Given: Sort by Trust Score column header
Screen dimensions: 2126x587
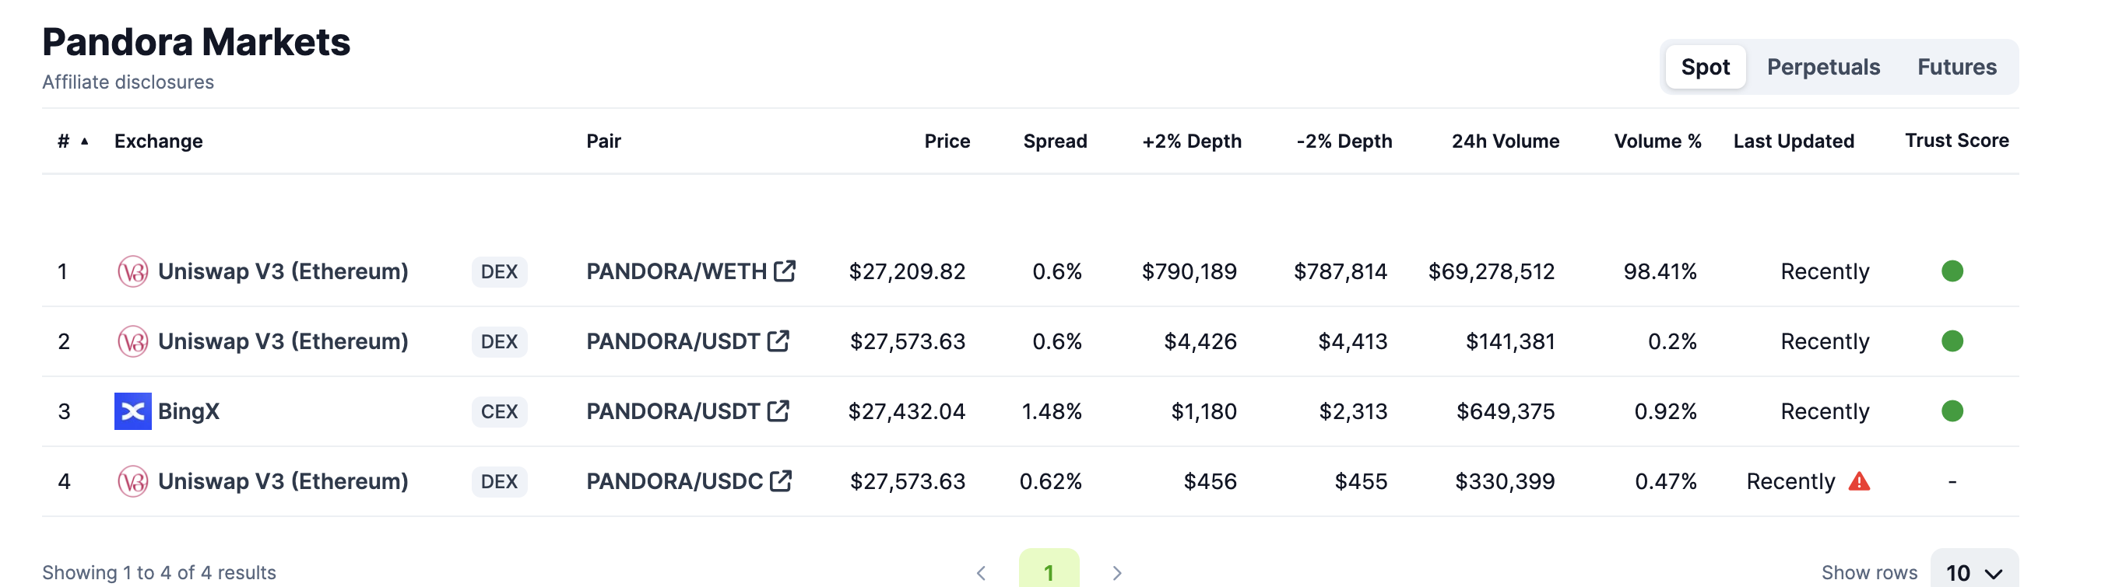Looking at the screenshot, I should click(1956, 140).
